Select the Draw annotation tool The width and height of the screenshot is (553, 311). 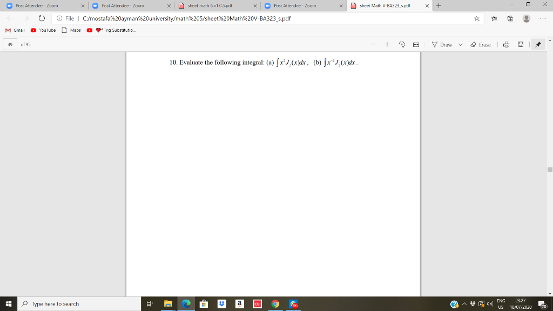point(445,44)
